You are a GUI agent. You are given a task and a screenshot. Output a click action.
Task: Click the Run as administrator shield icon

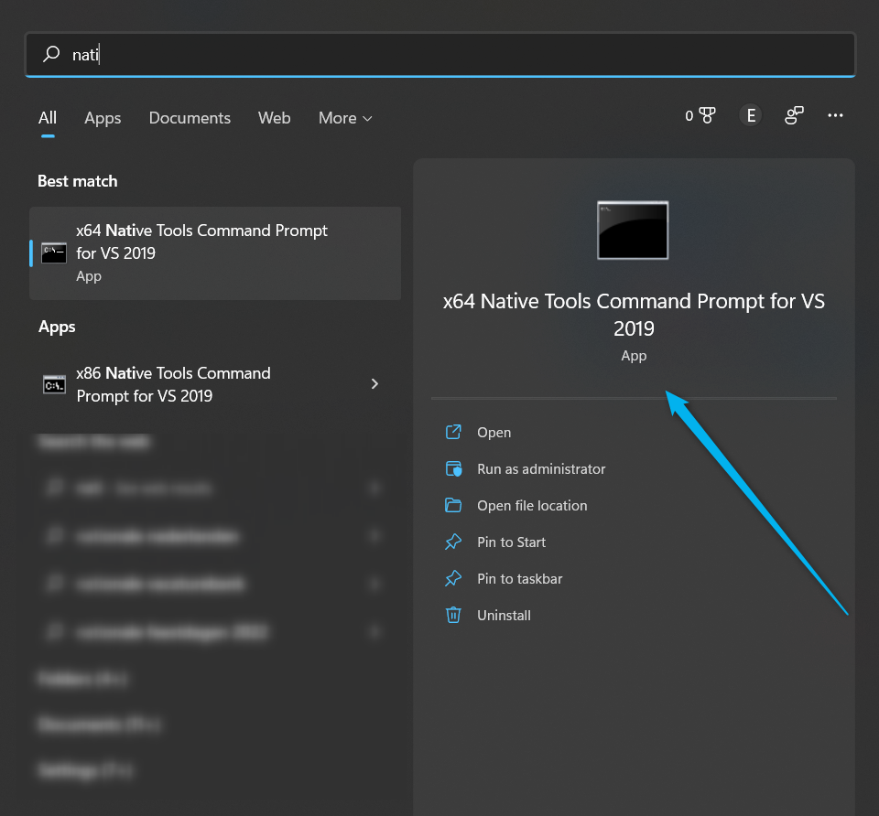(x=453, y=468)
